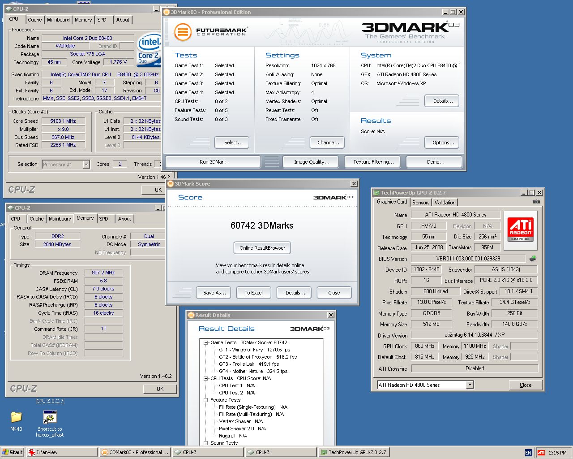Click Details button in 3DMark Score window
Image resolution: width=573 pixels, height=459 pixels.
point(295,293)
